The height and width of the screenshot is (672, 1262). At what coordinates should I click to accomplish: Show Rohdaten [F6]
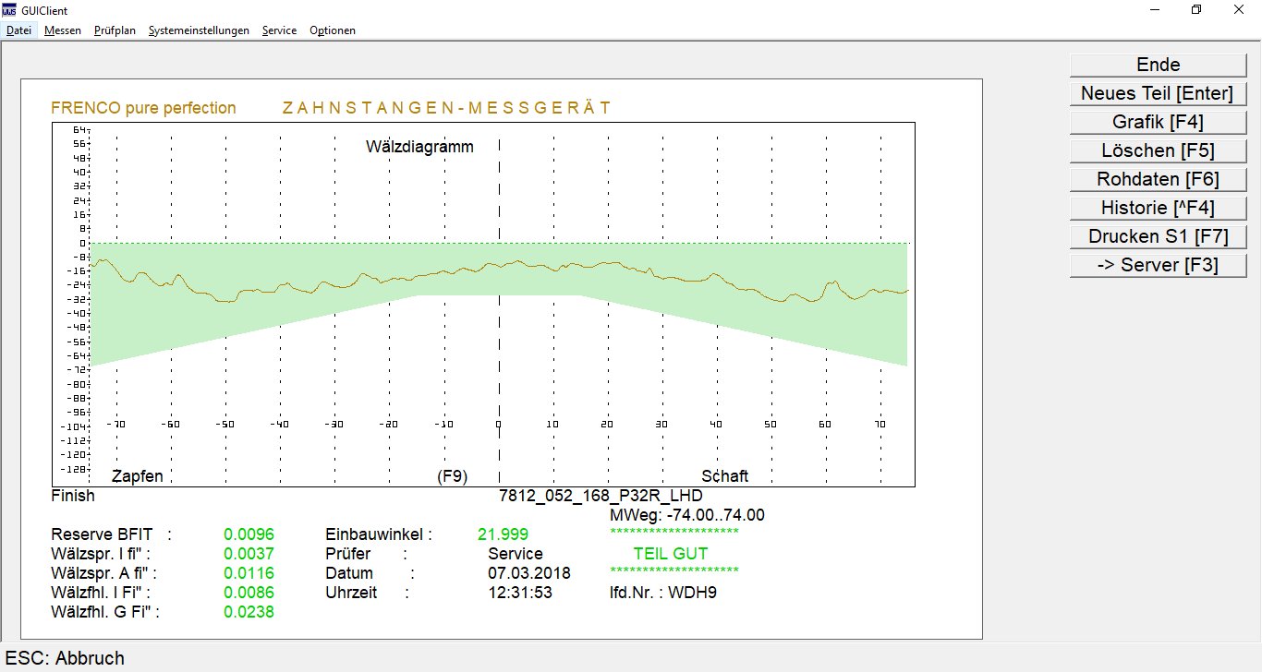click(x=1158, y=179)
